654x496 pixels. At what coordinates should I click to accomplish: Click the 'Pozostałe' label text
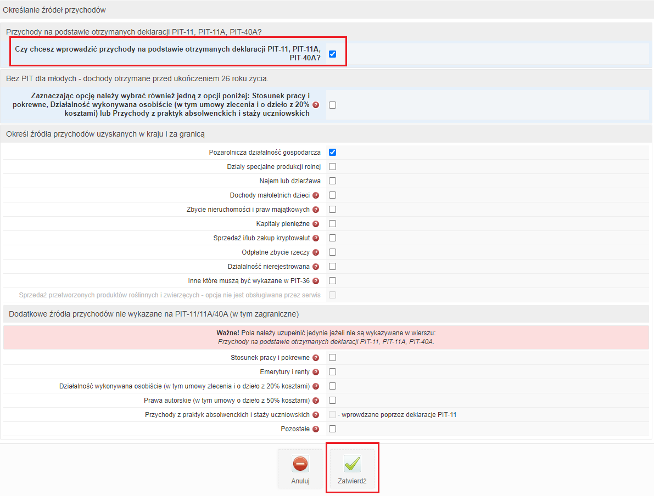(x=295, y=429)
